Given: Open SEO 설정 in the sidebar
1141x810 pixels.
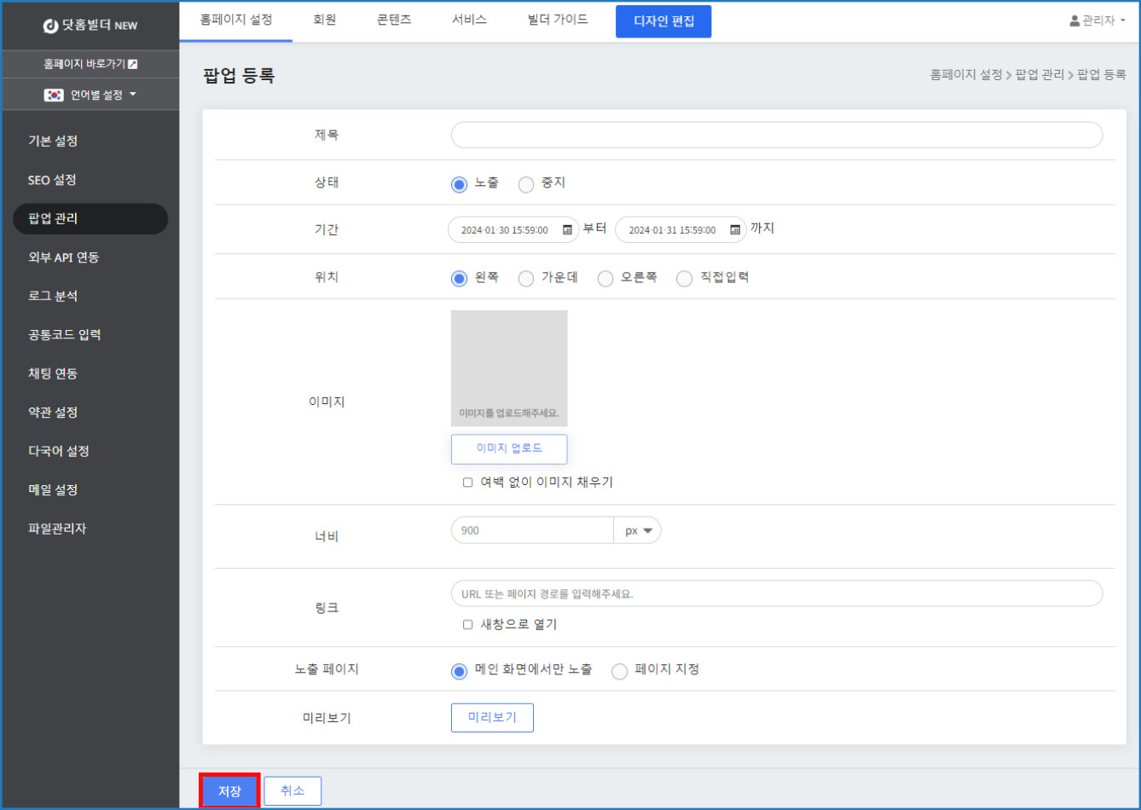Looking at the screenshot, I should 52,180.
